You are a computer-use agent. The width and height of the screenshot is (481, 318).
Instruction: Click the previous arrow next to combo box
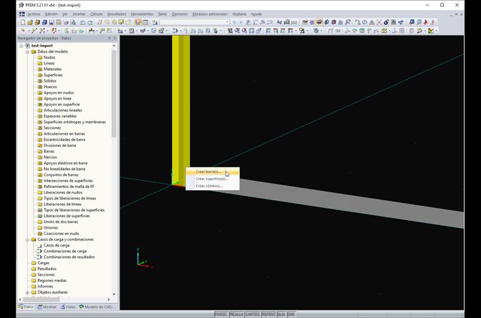tap(234, 22)
